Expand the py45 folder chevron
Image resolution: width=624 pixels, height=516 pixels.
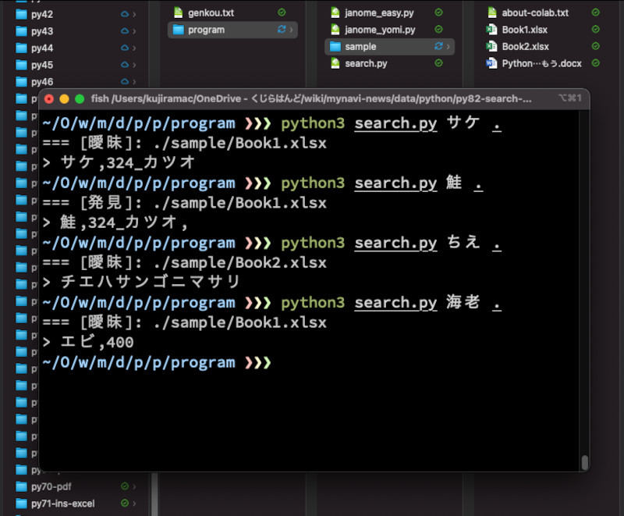134,65
